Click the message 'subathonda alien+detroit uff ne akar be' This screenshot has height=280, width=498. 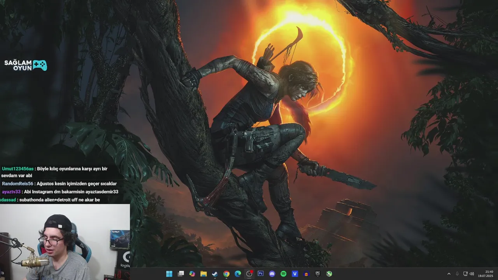click(x=60, y=200)
